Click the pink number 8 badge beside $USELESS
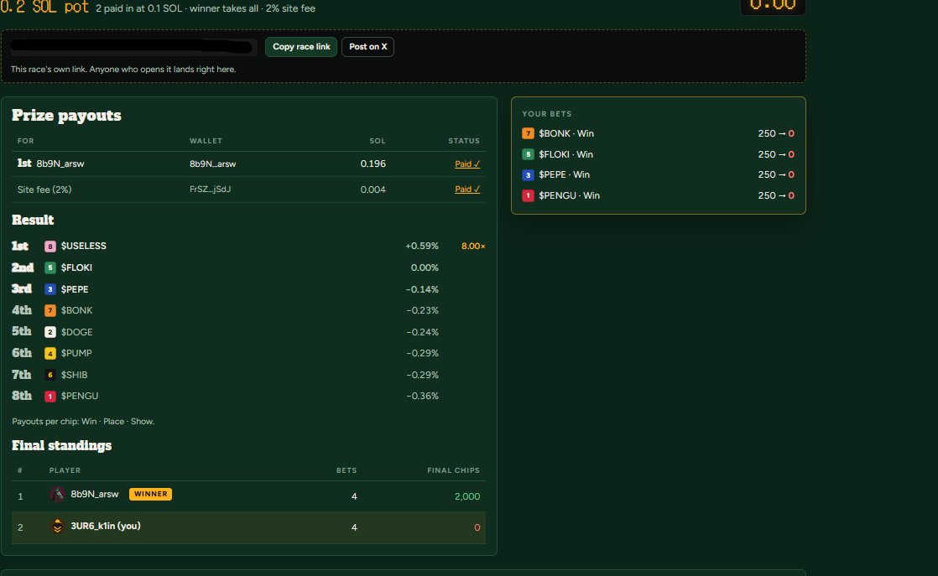The height and width of the screenshot is (576, 938). click(50, 246)
